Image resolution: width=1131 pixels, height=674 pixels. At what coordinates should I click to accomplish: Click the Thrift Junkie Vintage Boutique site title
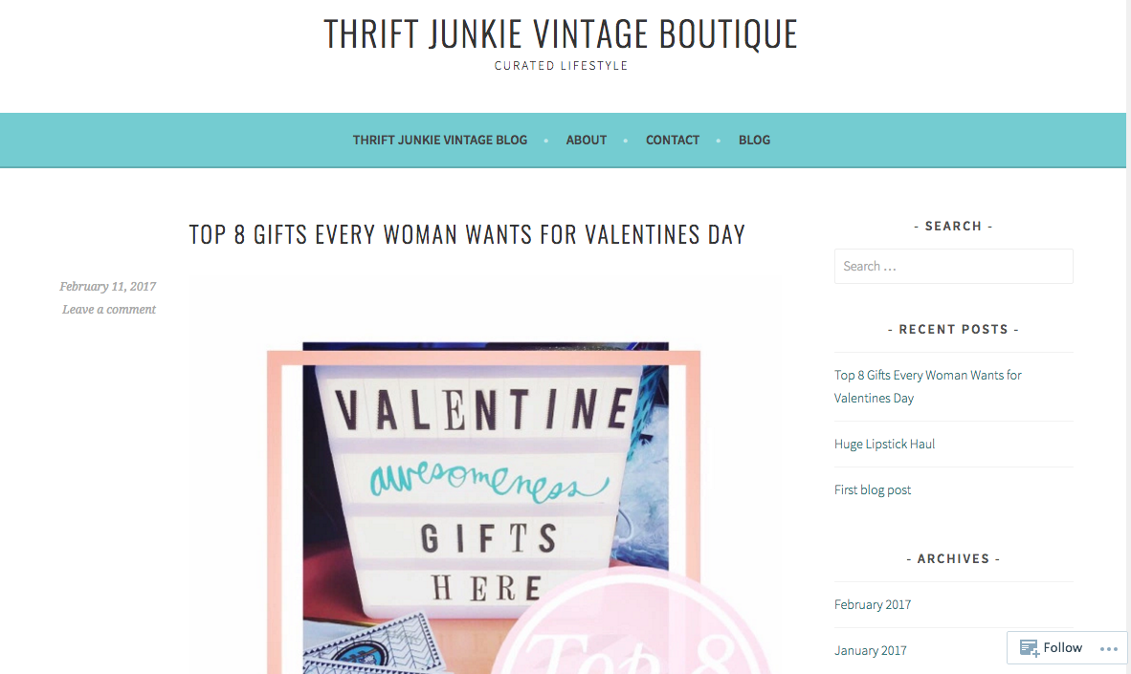pos(561,33)
